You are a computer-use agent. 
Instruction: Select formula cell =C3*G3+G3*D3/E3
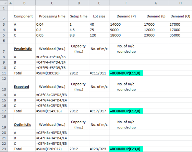52,95
